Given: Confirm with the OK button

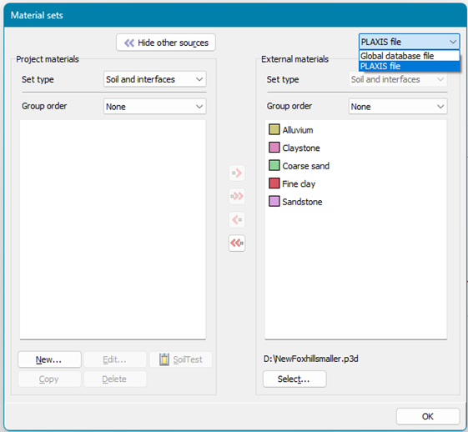Looking at the screenshot, I should pos(428,416).
